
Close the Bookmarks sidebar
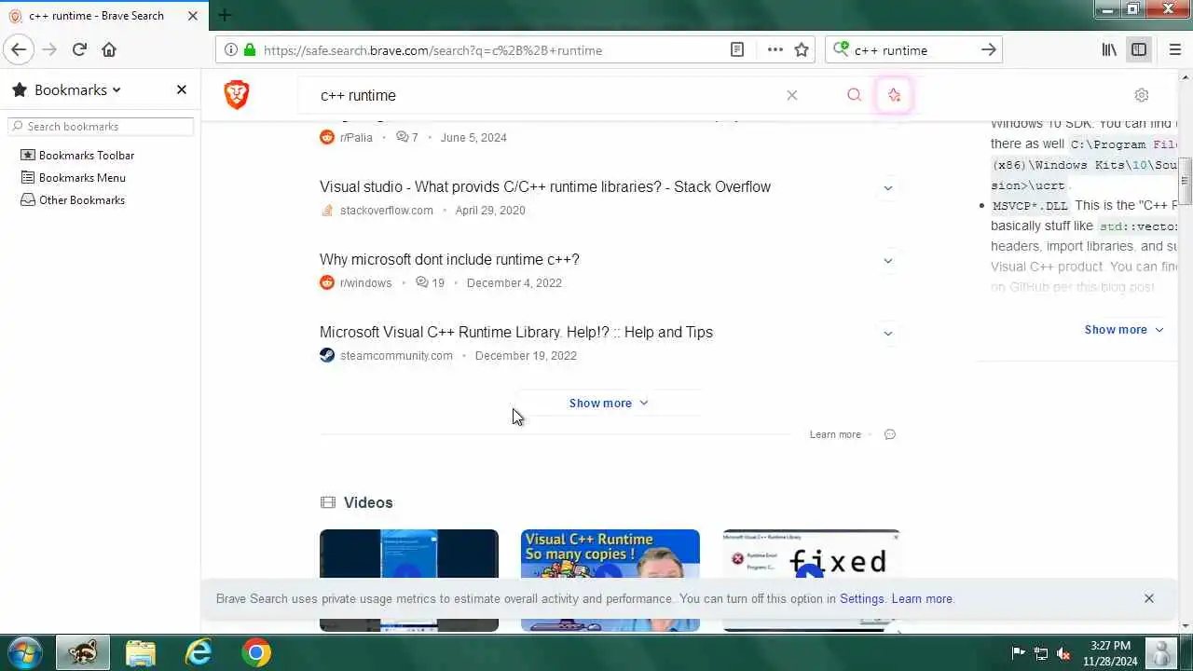(182, 89)
